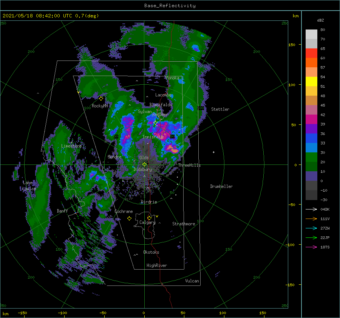Click the Banff label on map
The image size is (340, 318).
click(62, 211)
